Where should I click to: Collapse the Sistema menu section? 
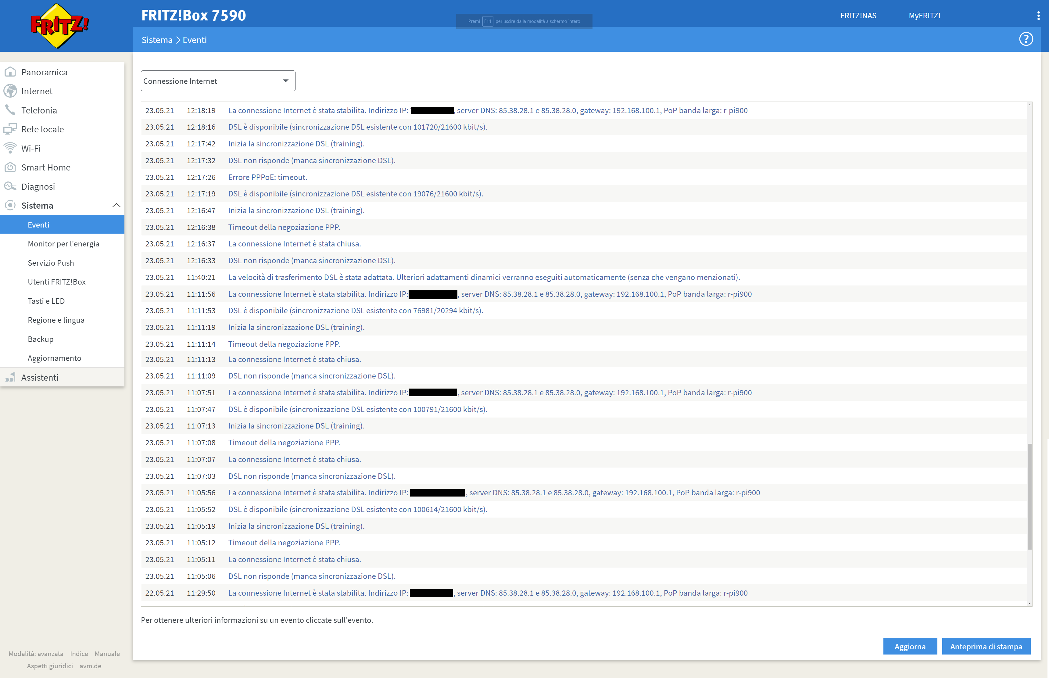click(116, 205)
